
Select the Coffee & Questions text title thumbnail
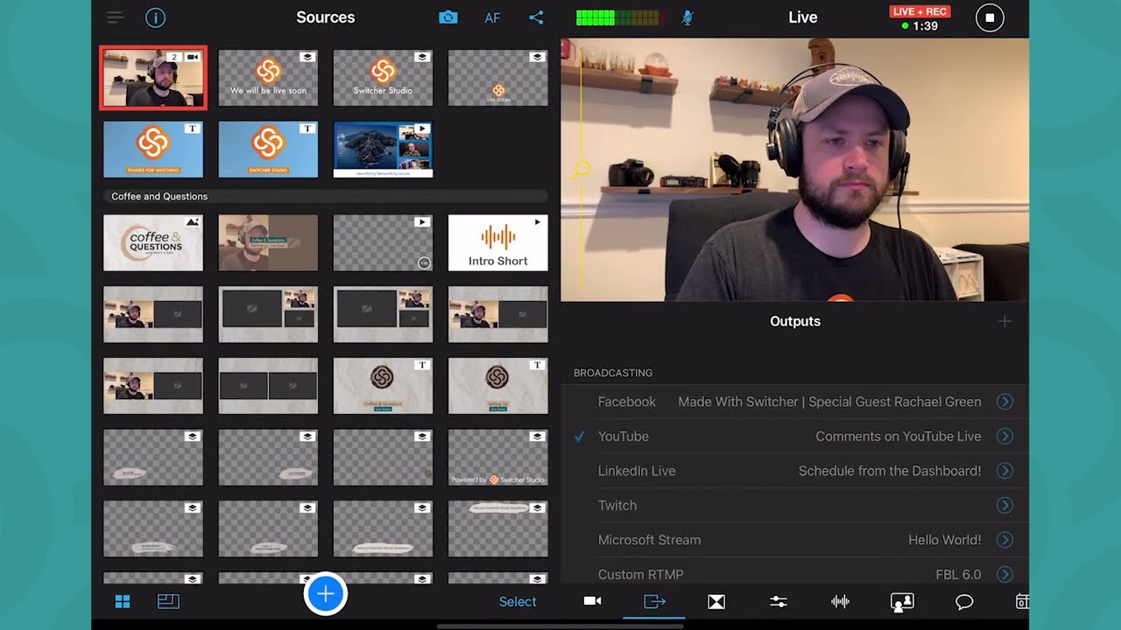(383, 386)
